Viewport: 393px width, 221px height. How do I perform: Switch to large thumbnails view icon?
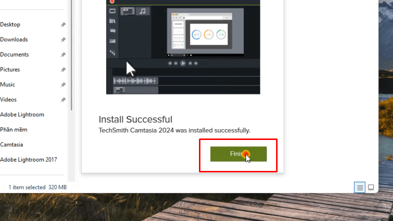[x=371, y=188]
